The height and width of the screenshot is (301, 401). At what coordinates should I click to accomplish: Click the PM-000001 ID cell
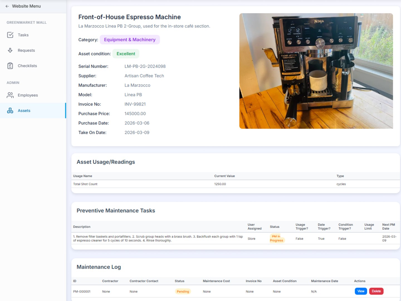[x=82, y=292]
